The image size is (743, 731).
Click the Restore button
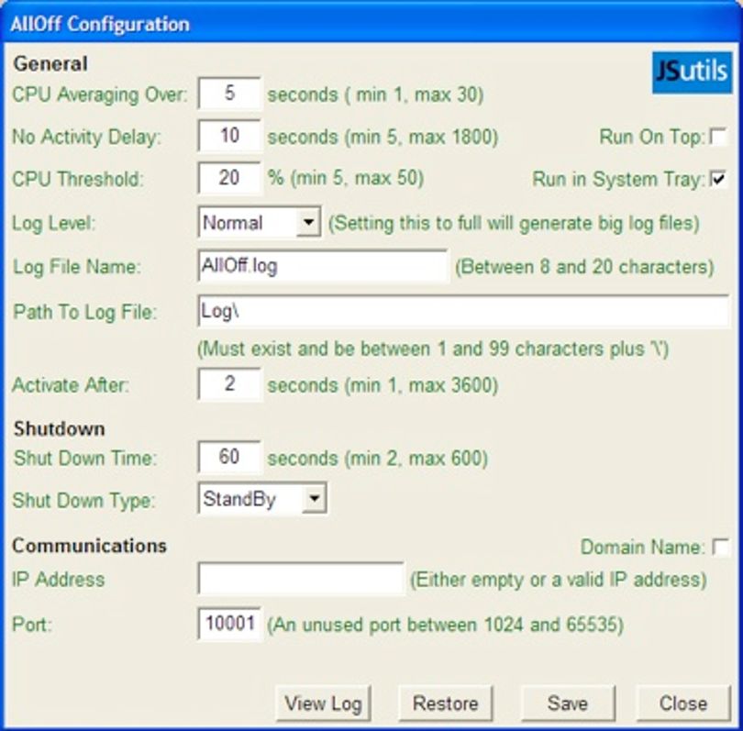coord(446,703)
